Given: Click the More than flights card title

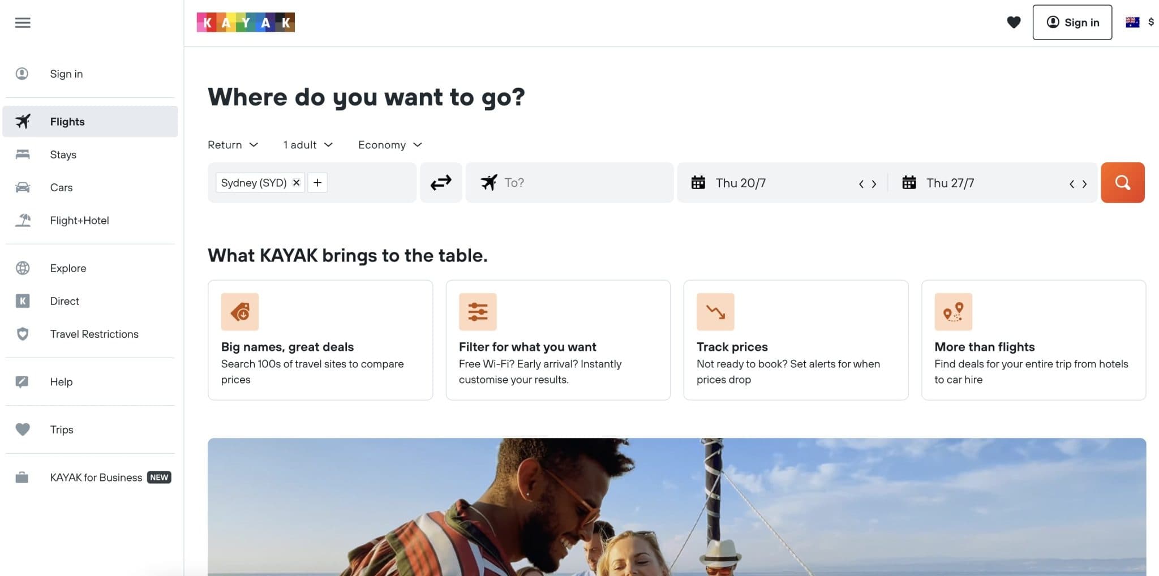Looking at the screenshot, I should (985, 347).
